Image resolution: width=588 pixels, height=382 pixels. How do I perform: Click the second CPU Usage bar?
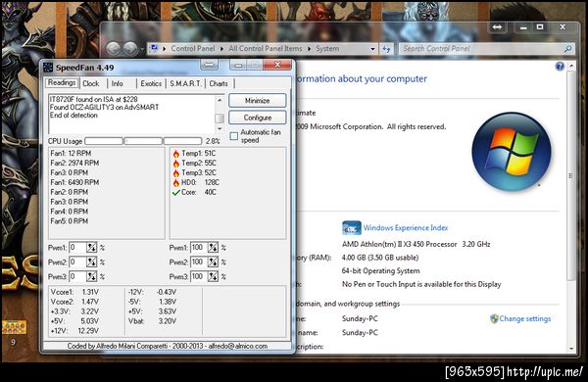point(143,141)
